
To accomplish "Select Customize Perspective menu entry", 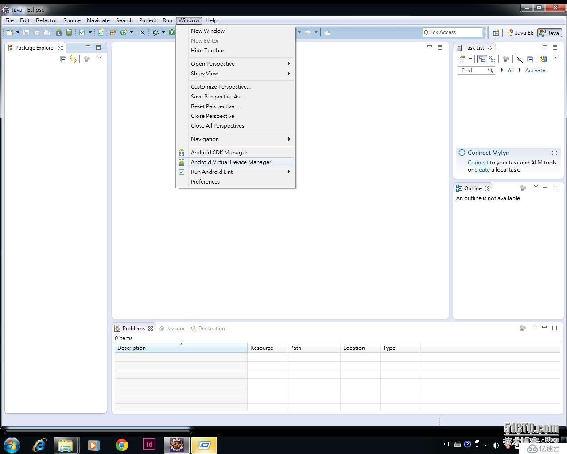I will coord(236,87).
